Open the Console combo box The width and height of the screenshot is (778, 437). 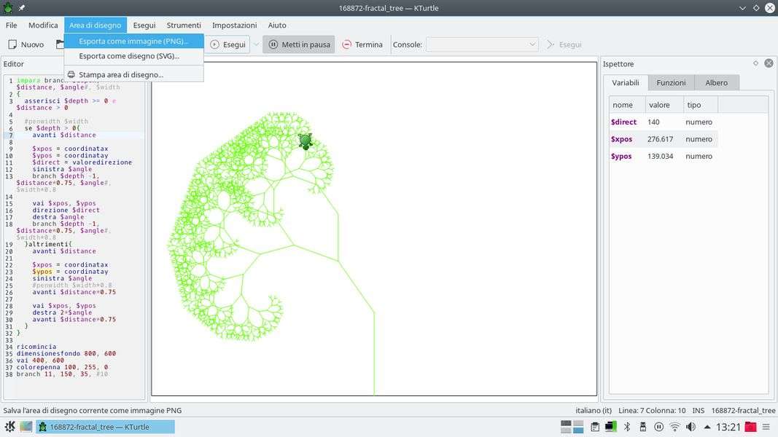tap(482, 44)
